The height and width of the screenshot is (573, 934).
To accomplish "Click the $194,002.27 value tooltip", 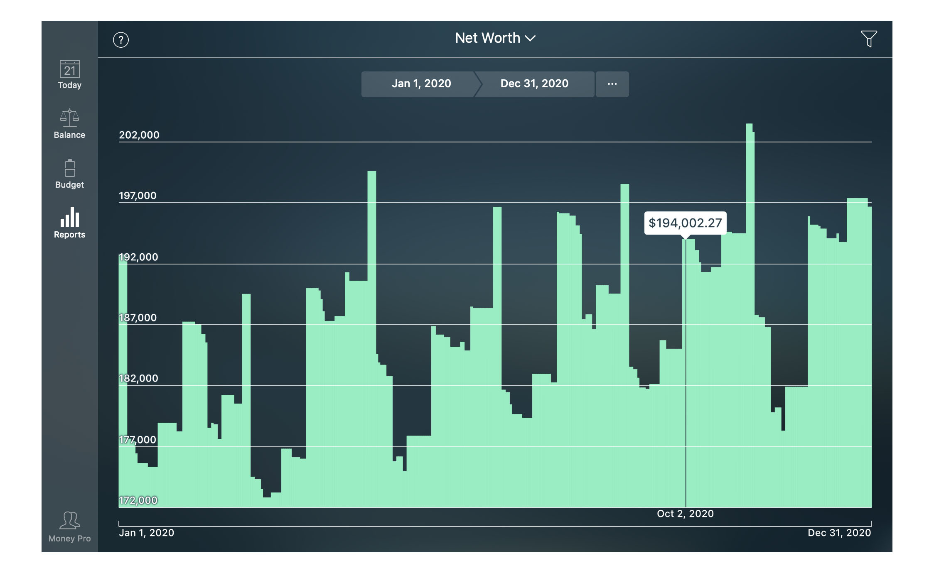I will [685, 223].
